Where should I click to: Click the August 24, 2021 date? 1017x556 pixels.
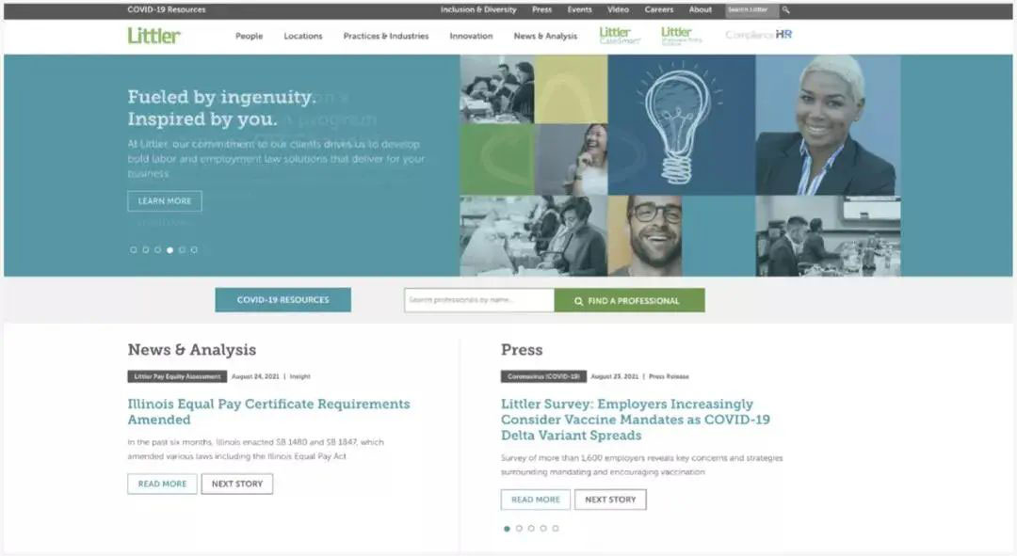tap(255, 376)
